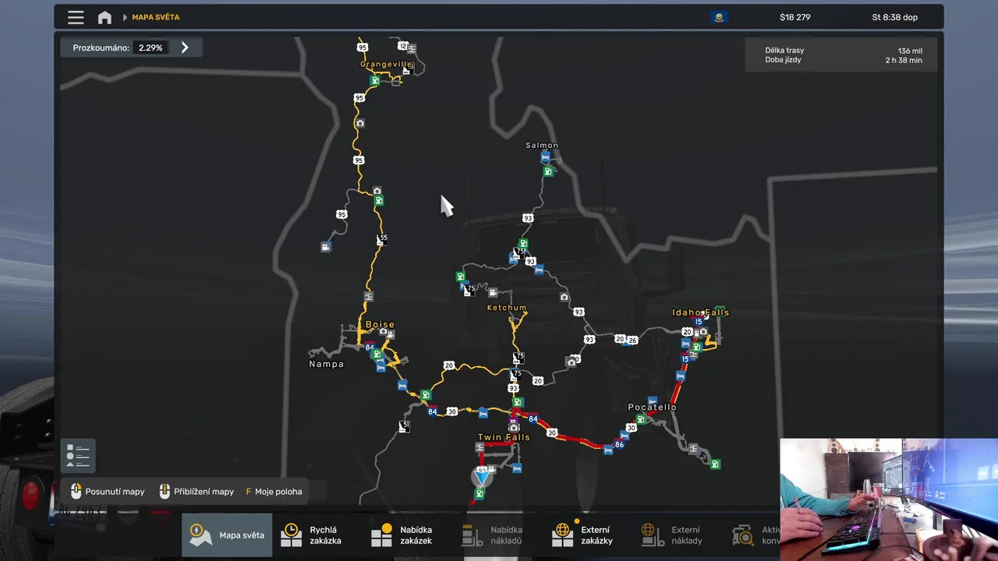Viewport: 998px width, 561px height.
Task: Click the player position marker near Twin Falls
Action: coord(482,476)
